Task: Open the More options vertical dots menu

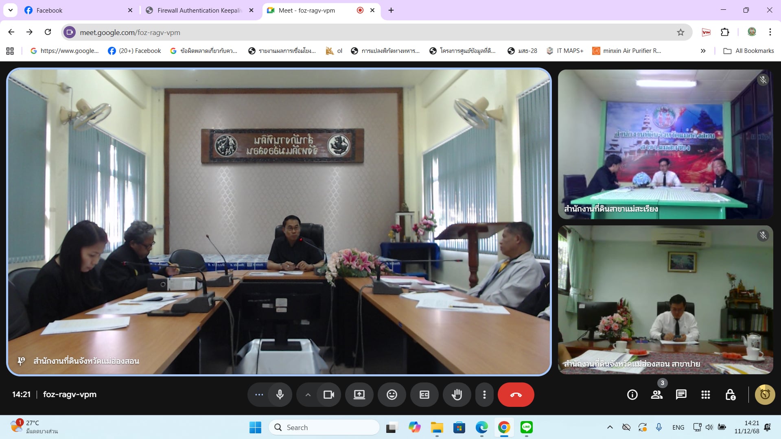Action: coord(484,395)
